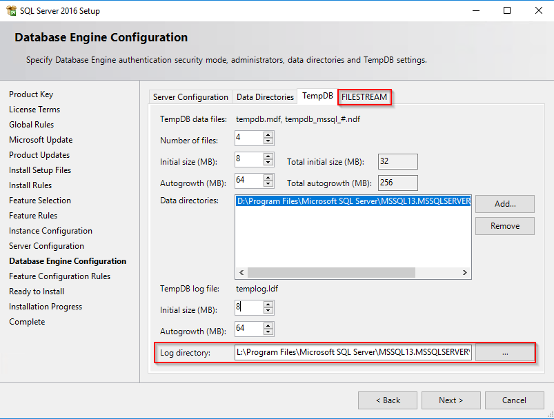Click Server Configuration in the left steps list
Image resolution: width=554 pixels, height=419 pixels.
pyautogui.click(x=47, y=246)
